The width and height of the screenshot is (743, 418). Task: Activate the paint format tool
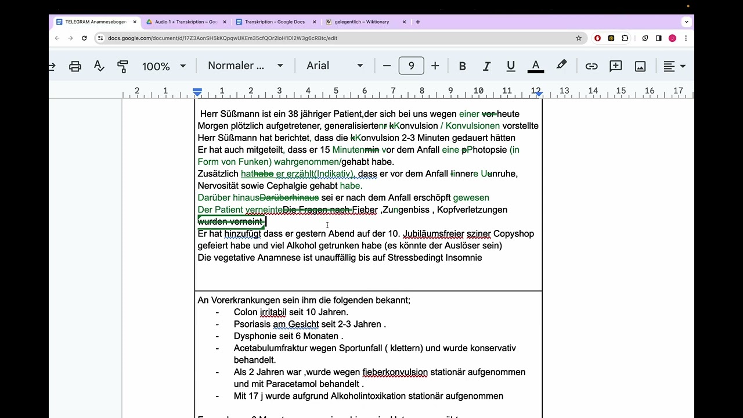click(122, 66)
